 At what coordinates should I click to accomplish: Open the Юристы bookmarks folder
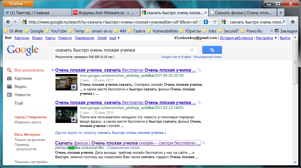click(191, 31)
